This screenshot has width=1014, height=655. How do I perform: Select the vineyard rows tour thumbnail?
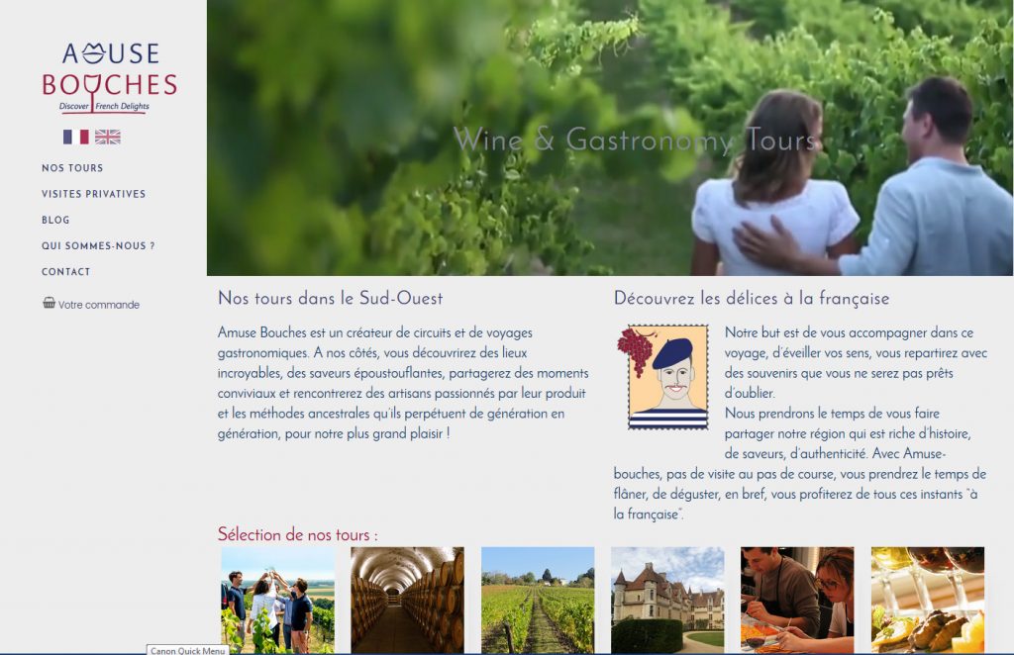(538, 601)
